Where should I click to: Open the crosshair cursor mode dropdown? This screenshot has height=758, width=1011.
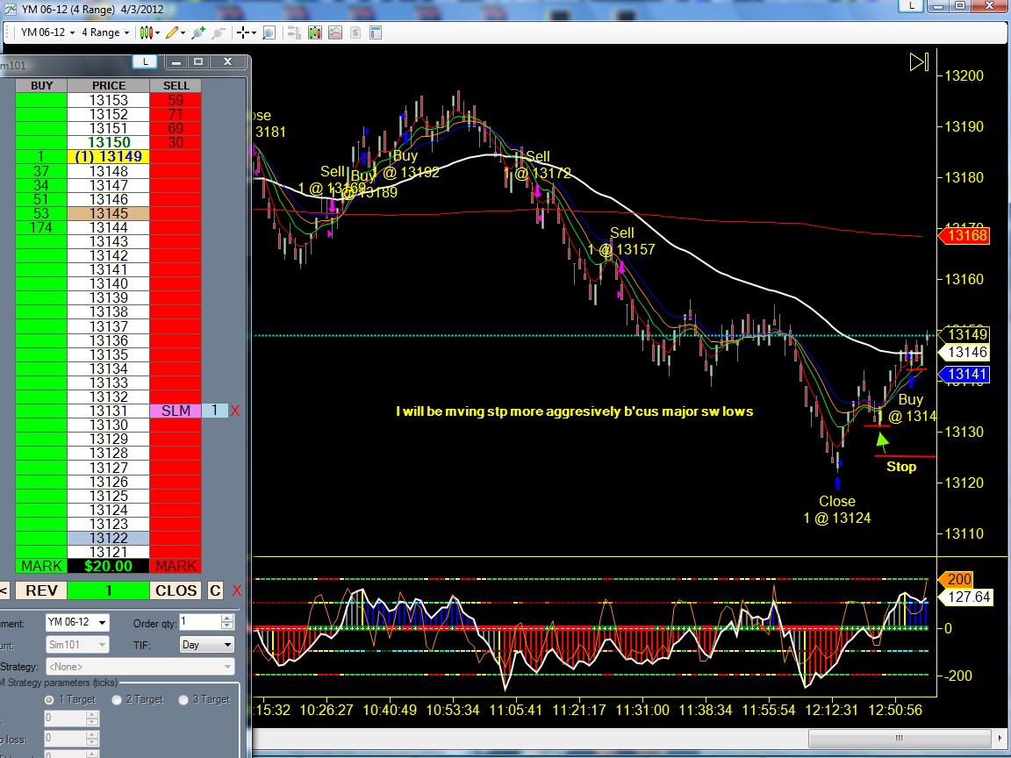246,32
